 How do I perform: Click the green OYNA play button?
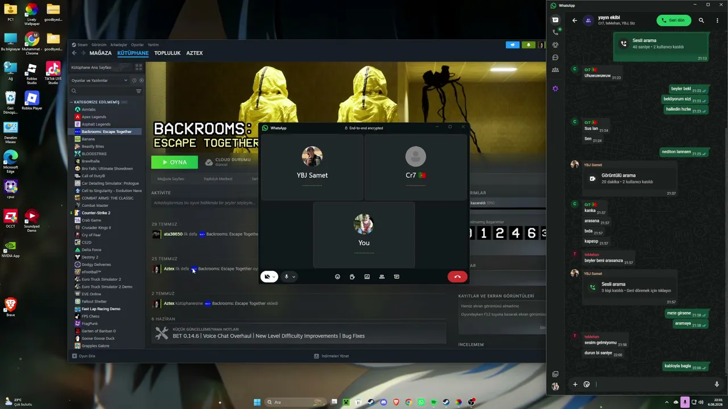[175, 162]
